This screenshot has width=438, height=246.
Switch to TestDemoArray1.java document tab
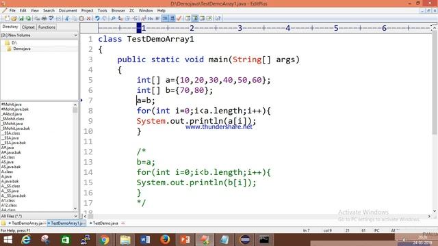point(66,223)
